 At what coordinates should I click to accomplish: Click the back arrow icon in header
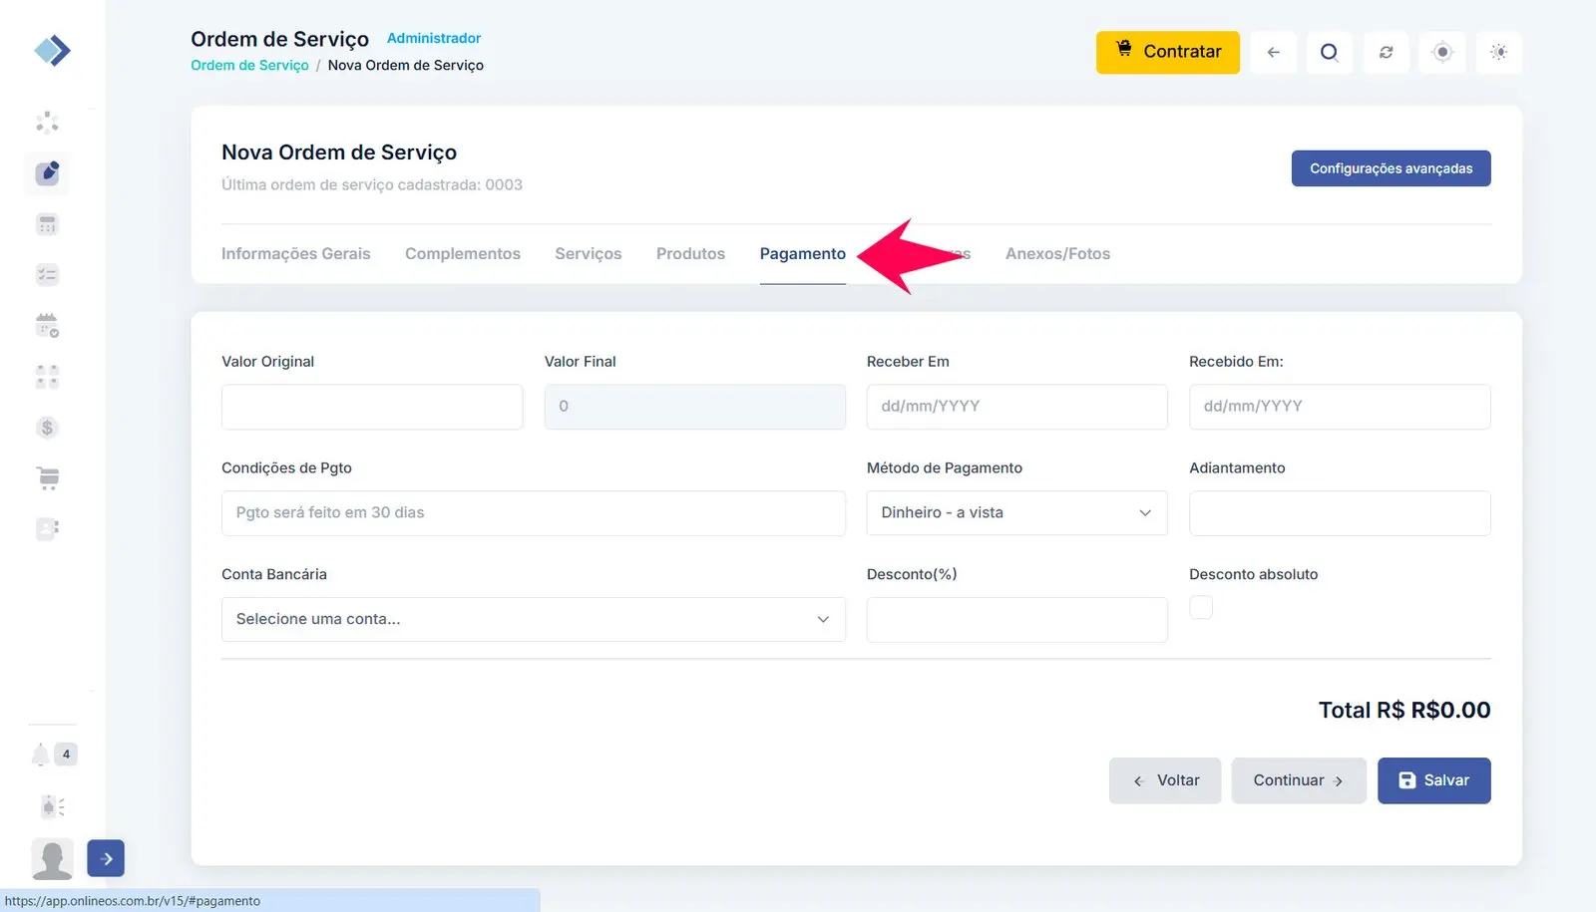(1273, 52)
